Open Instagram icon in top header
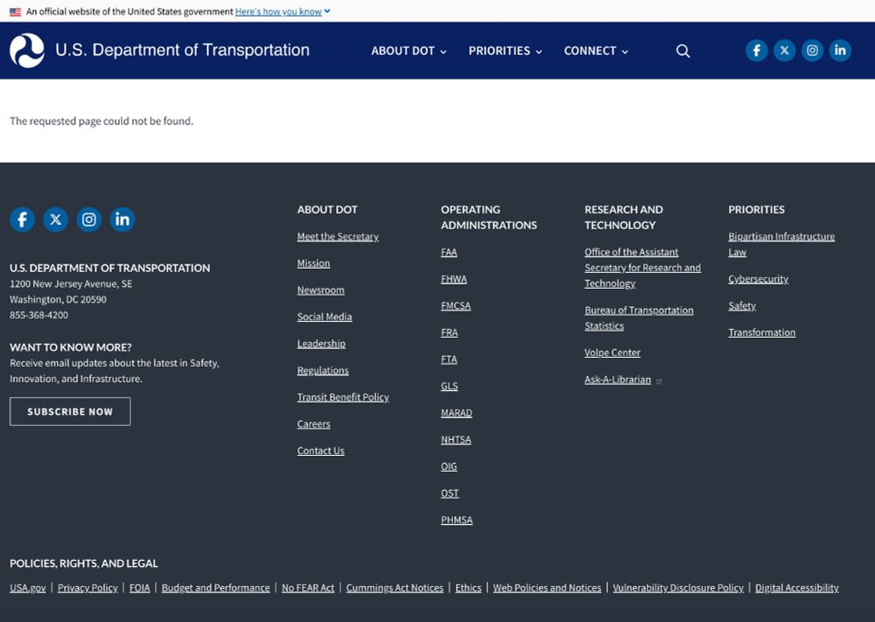The width and height of the screenshot is (875, 622). click(x=813, y=51)
